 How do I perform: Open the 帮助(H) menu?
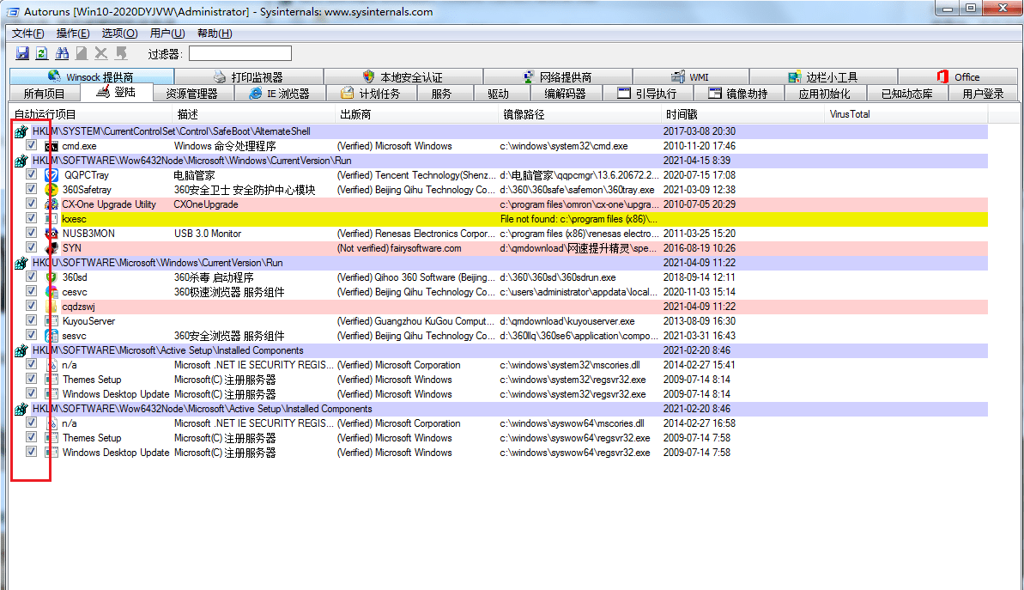(x=215, y=33)
